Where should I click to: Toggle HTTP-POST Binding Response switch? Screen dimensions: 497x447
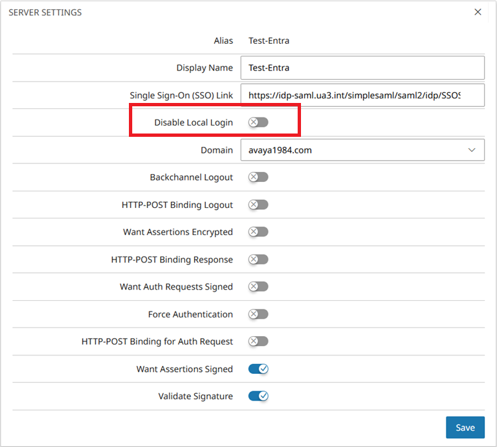[x=258, y=260]
